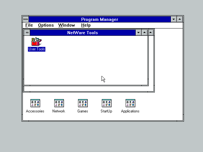Click the User Tools label text
Screen dimensions: 203x152
37,49
